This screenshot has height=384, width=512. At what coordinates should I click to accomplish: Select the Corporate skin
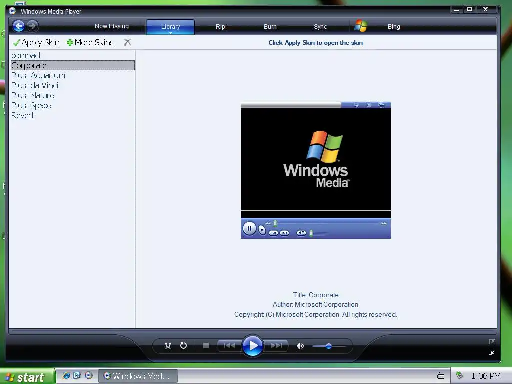click(x=73, y=65)
